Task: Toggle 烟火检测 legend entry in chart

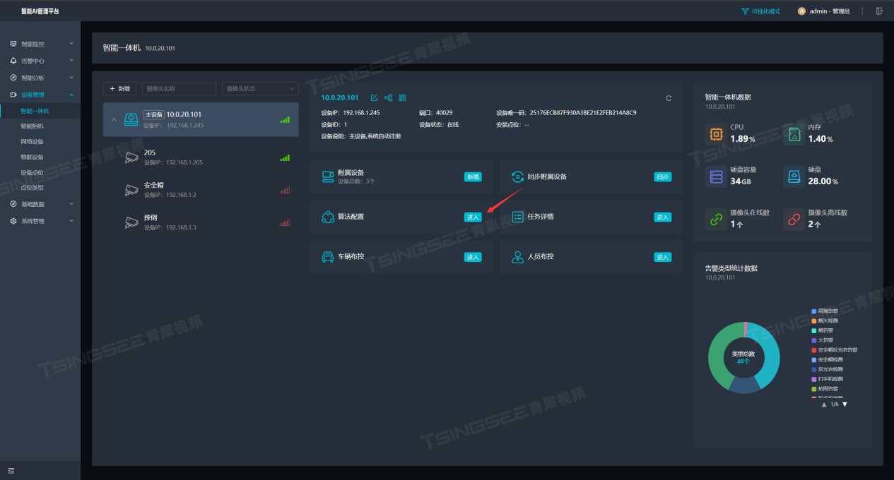Action: 825,320
